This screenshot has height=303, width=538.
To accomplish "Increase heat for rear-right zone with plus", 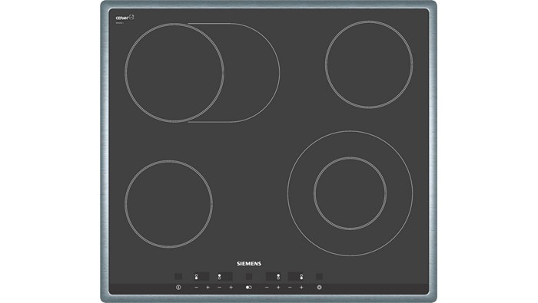I will pos(278,287).
